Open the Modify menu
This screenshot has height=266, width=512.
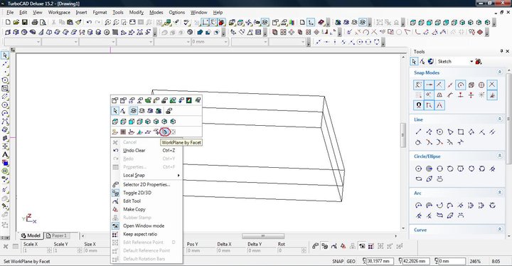click(136, 12)
